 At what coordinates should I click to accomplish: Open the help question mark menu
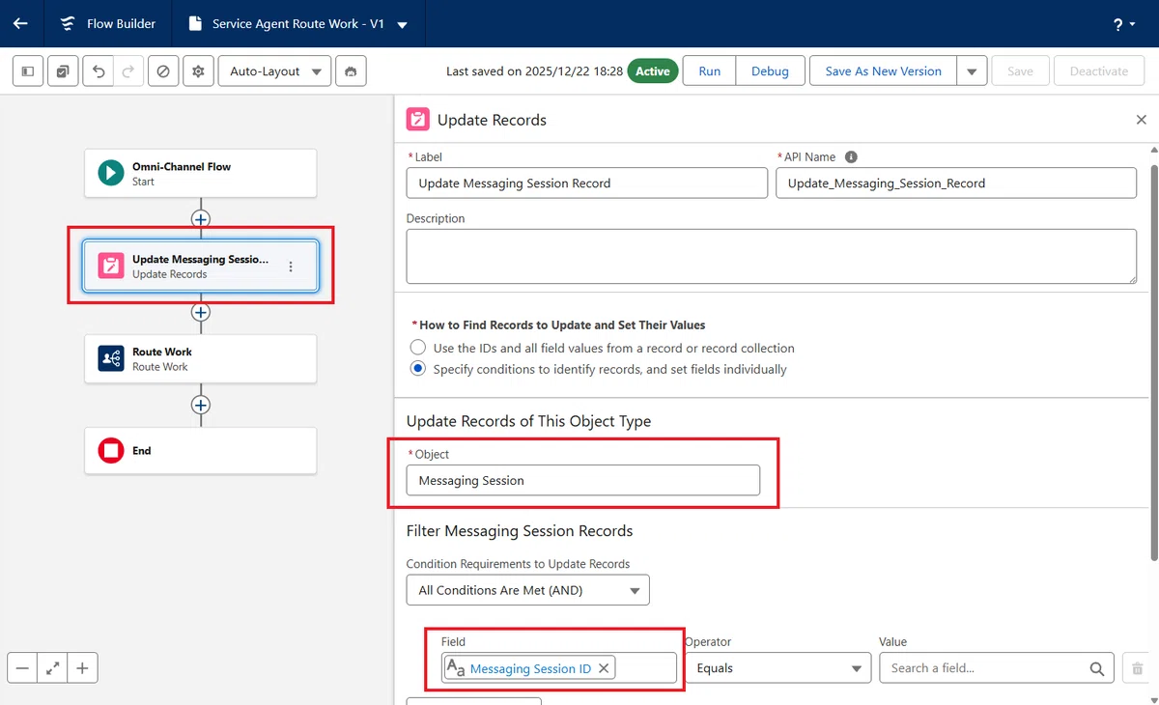coord(1124,24)
